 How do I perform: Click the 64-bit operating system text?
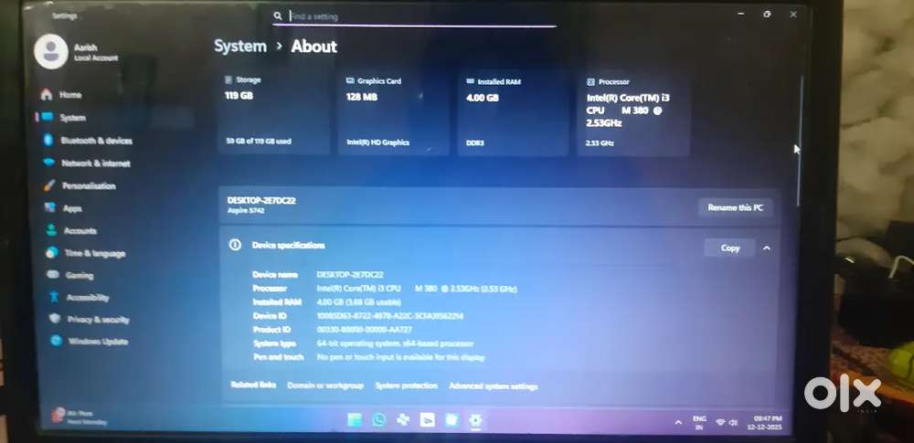click(395, 344)
